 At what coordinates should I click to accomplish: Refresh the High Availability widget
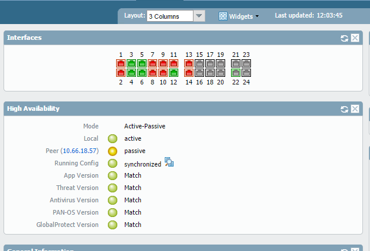pyautogui.click(x=345, y=109)
